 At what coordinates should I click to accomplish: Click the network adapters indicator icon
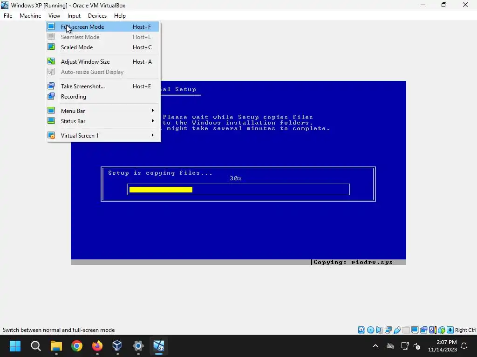[x=388, y=330]
